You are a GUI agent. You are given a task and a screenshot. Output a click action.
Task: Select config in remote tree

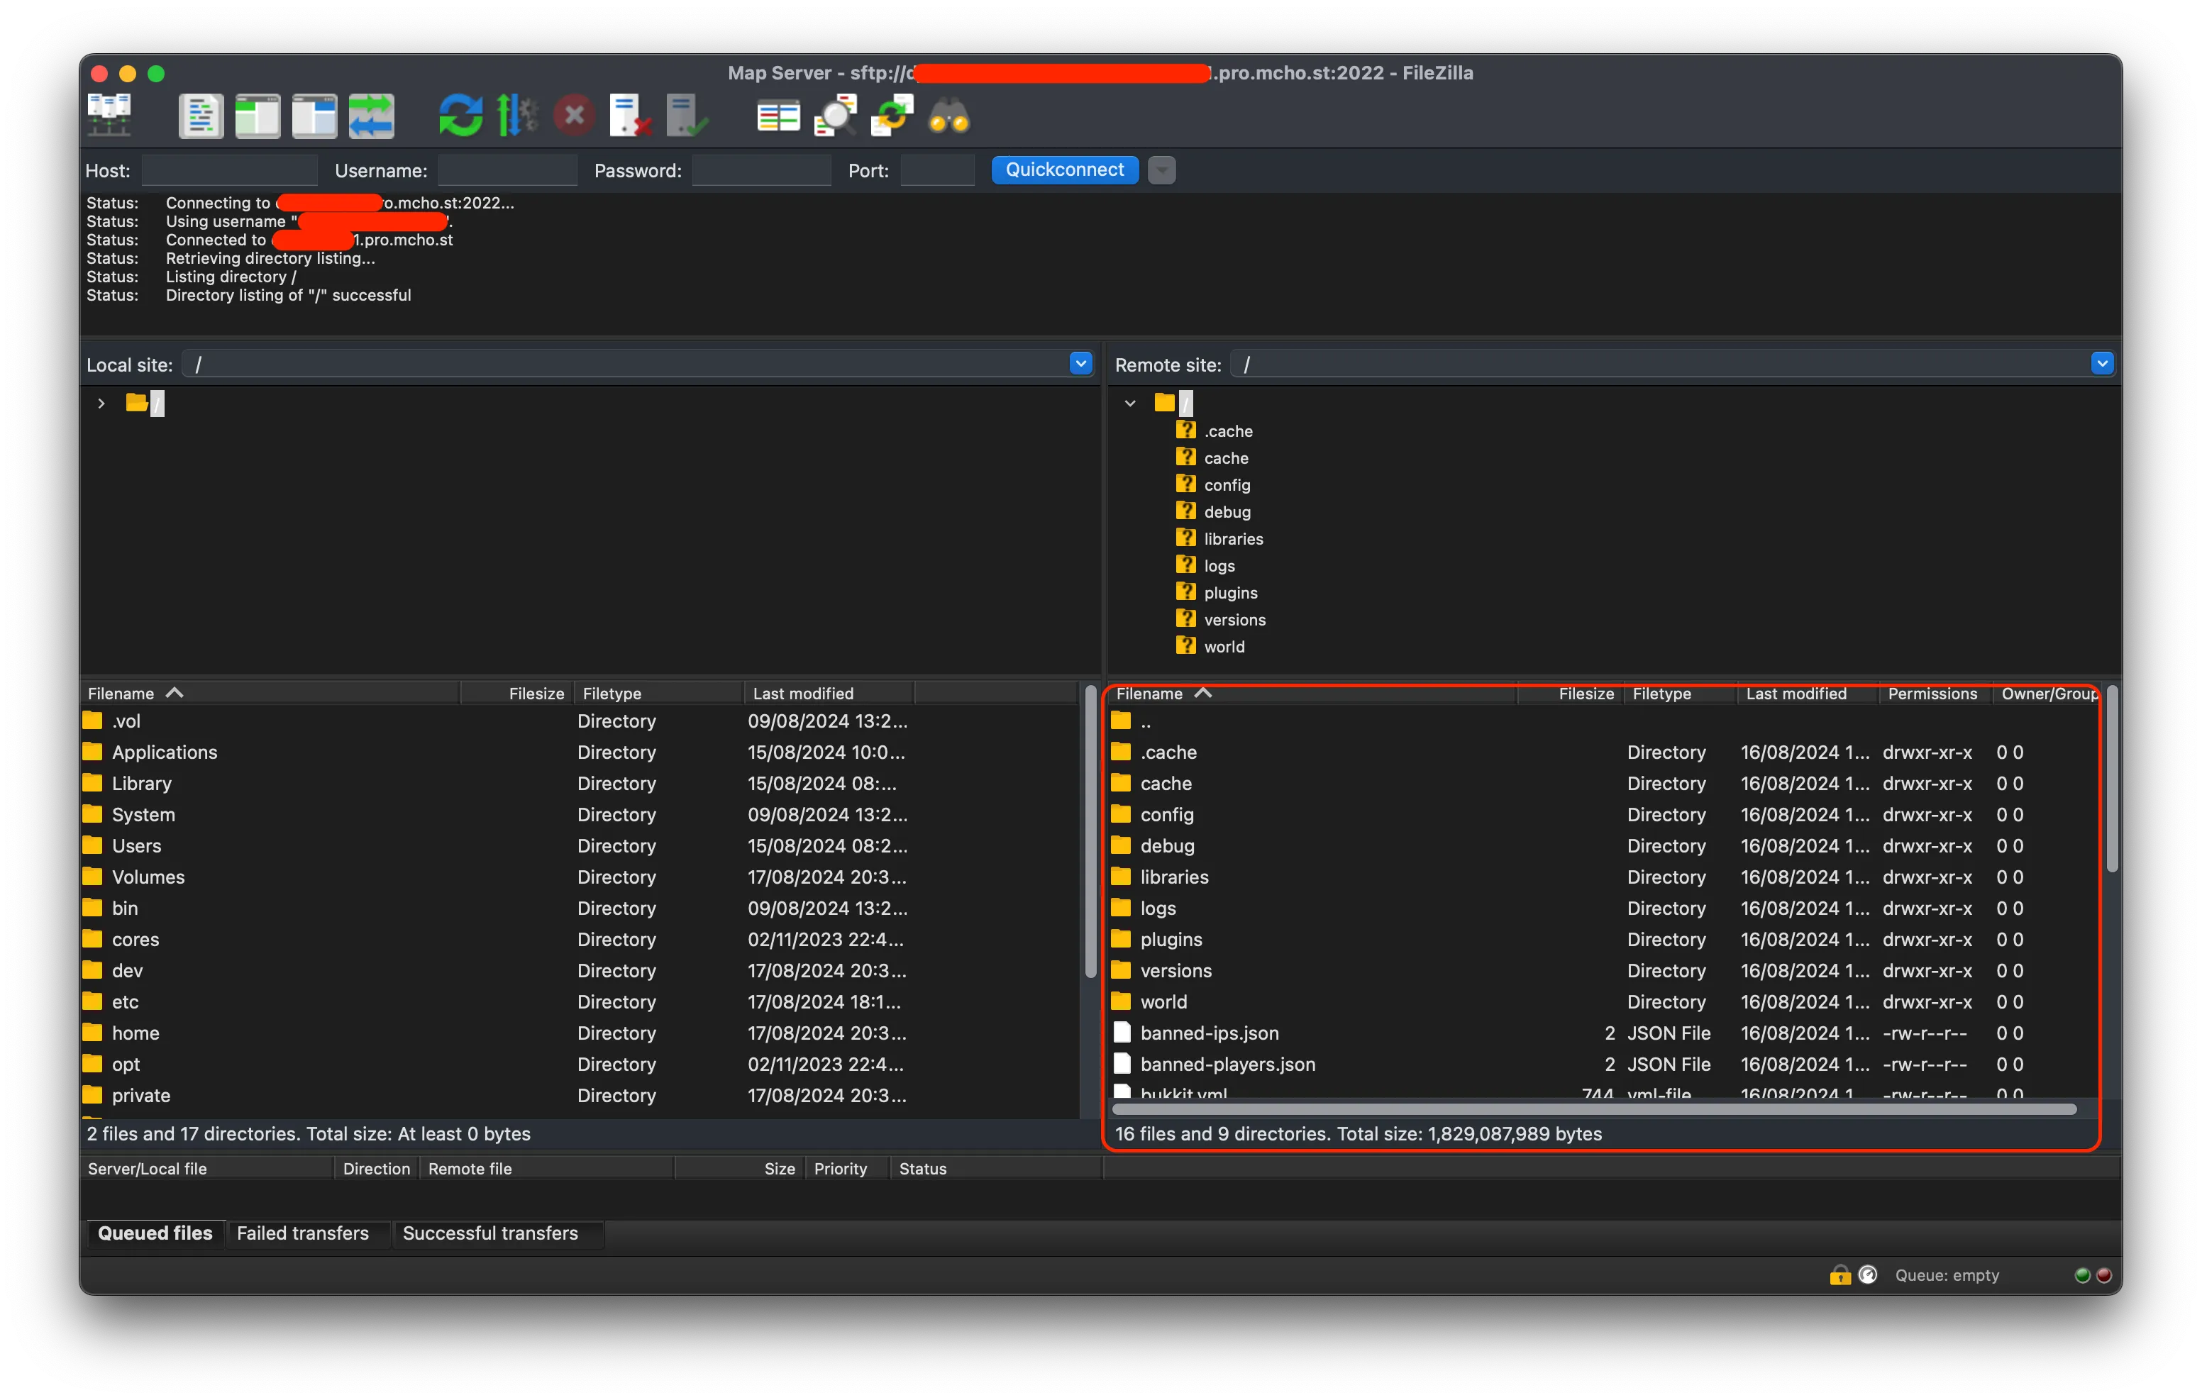pyautogui.click(x=1227, y=484)
